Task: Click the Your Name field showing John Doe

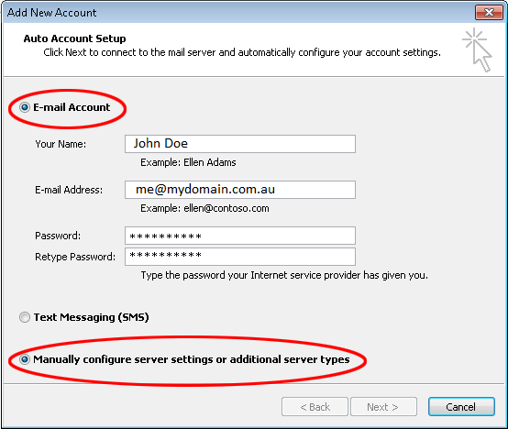Action: click(x=240, y=144)
